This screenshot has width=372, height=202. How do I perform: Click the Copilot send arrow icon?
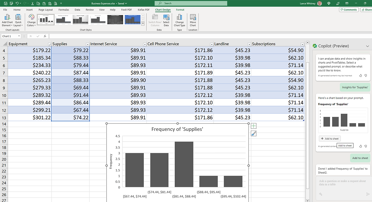coord(368,194)
